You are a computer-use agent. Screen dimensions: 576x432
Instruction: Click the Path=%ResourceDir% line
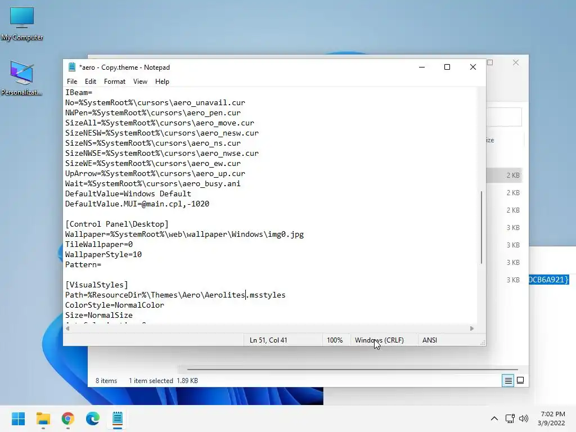click(x=175, y=295)
